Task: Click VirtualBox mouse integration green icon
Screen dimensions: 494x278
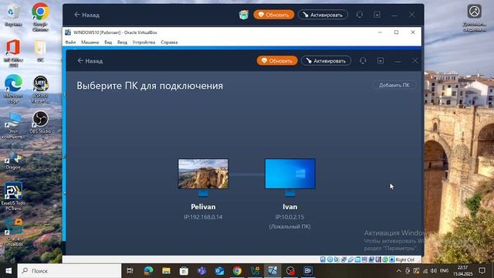Action: click(385, 259)
